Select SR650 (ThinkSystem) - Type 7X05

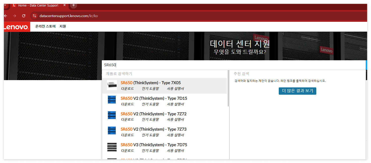click(x=150, y=83)
